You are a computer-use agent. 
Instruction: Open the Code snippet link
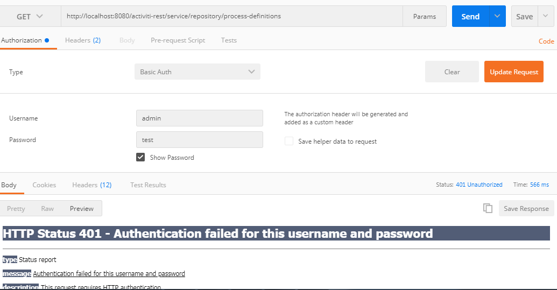(546, 41)
